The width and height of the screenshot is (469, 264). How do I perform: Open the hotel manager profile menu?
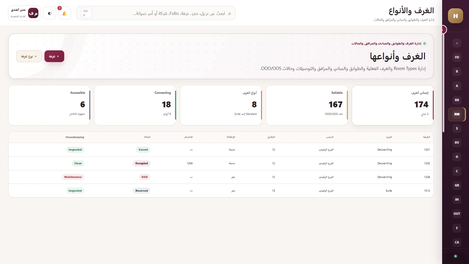click(24, 13)
